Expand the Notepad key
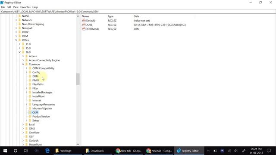276x155 pixels. click(16, 28)
